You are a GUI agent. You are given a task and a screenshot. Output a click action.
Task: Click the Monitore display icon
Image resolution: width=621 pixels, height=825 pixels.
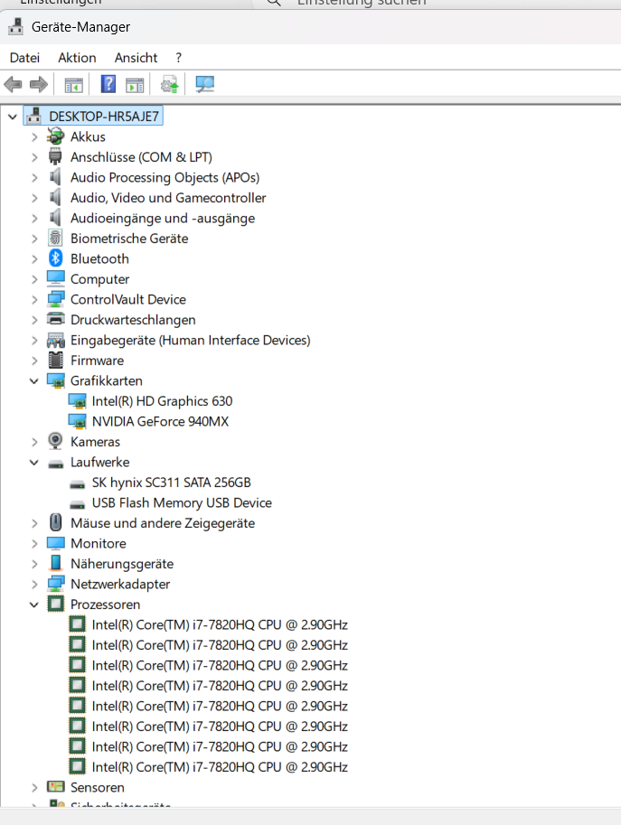pyautogui.click(x=55, y=543)
